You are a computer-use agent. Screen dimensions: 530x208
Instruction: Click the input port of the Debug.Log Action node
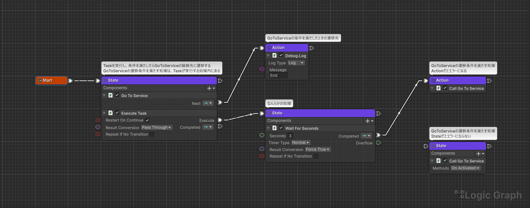[x=262, y=48]
